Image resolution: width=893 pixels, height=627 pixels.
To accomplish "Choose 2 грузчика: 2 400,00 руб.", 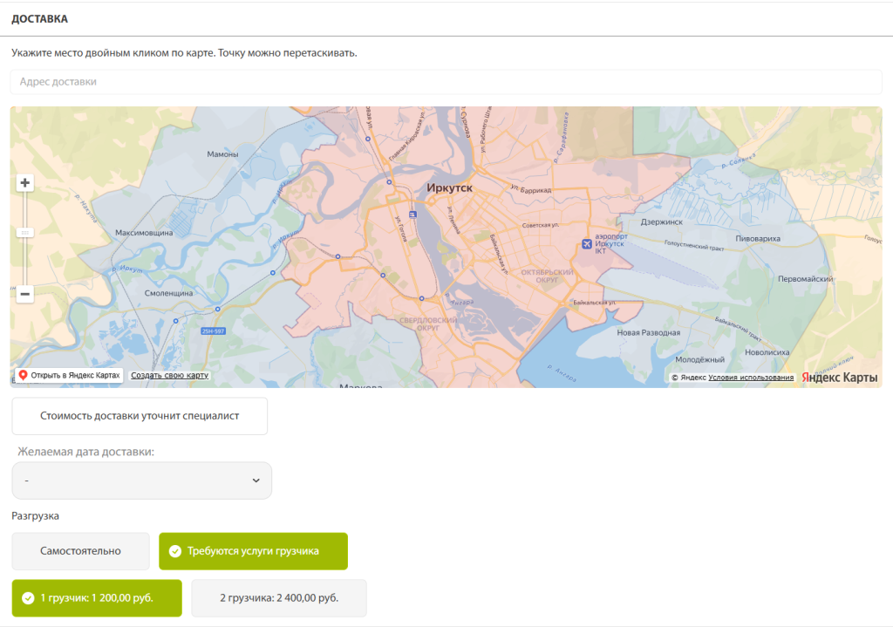I will (x=279, y=598).
